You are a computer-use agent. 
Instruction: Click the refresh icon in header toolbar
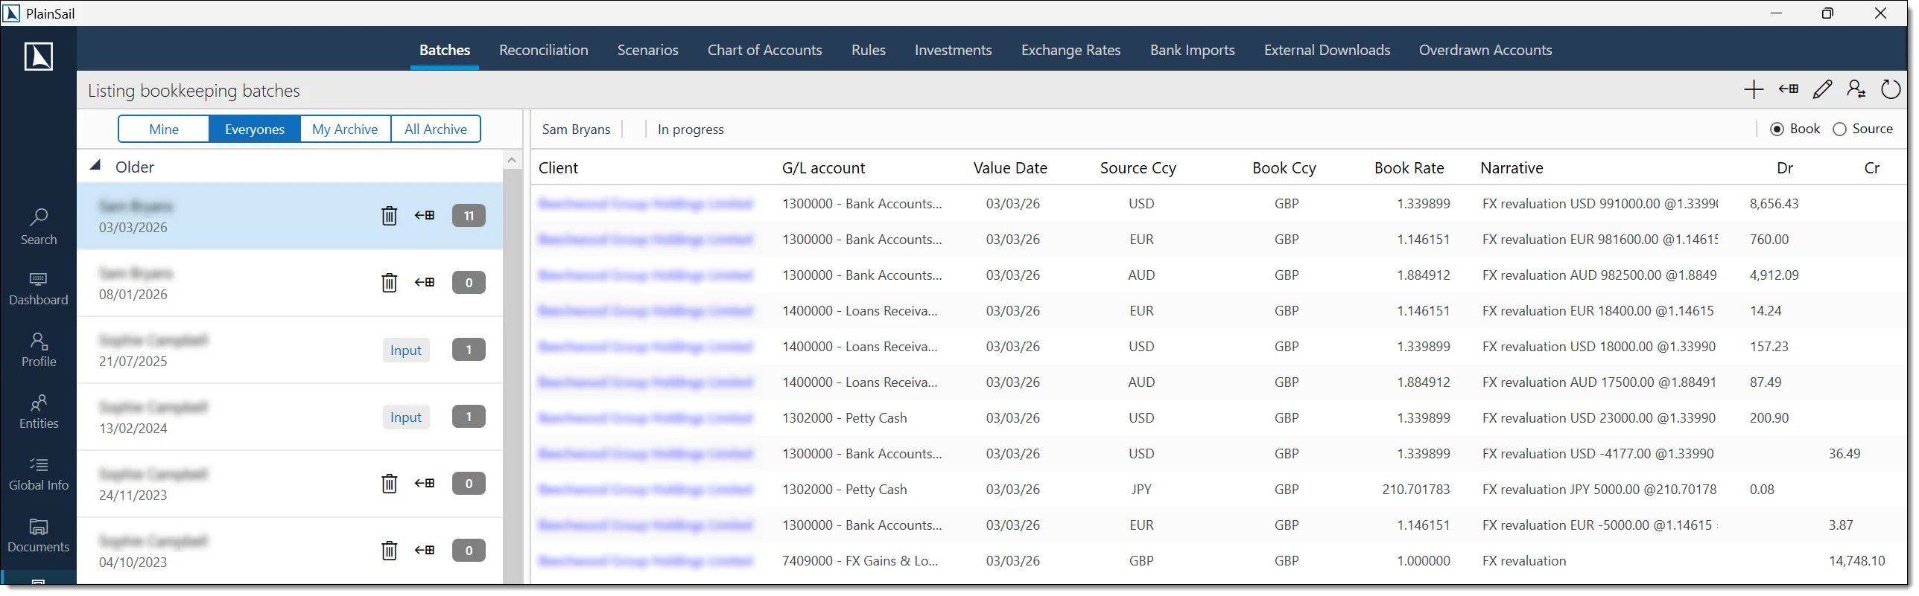click(x=1891, y=90)
